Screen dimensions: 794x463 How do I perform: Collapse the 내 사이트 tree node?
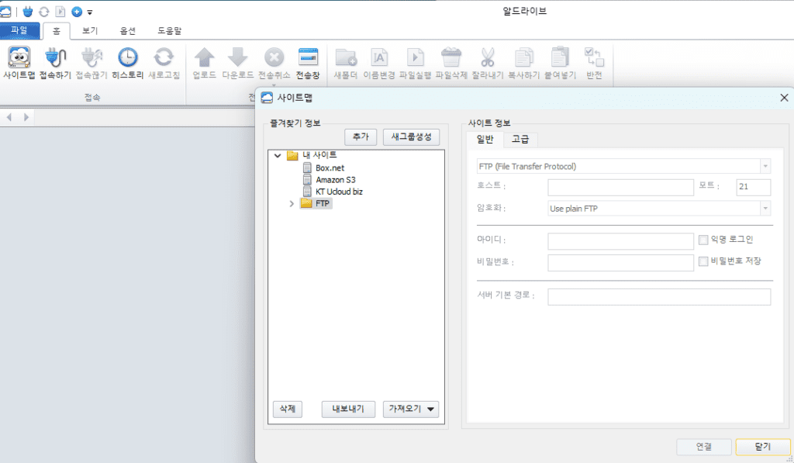pyautogui.click(x=278, y=156)
